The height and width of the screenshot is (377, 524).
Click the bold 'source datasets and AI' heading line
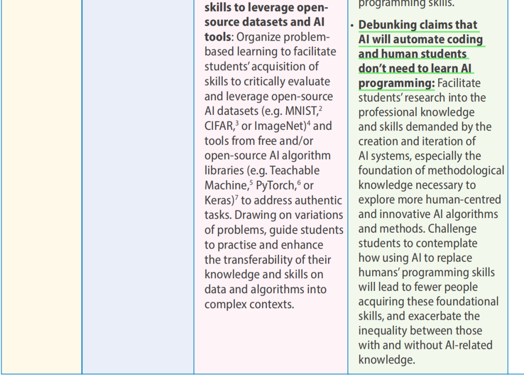(x=264, y=22)
